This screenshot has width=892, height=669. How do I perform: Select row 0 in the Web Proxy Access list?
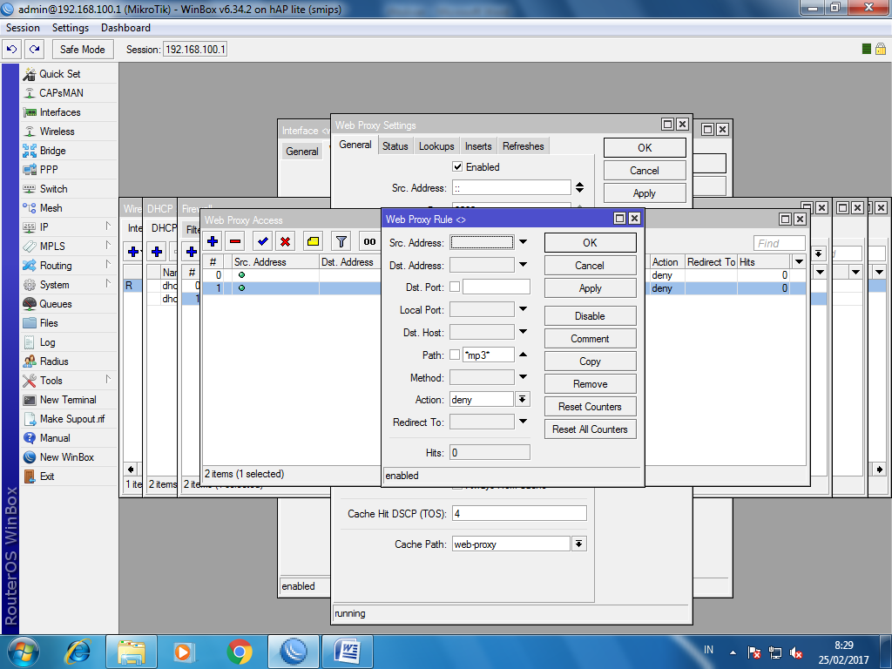coord(291,274)
